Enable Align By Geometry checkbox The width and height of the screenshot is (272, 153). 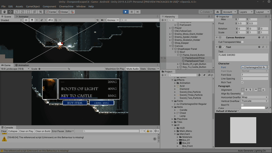pyautogui.click(x=242, y=94)
